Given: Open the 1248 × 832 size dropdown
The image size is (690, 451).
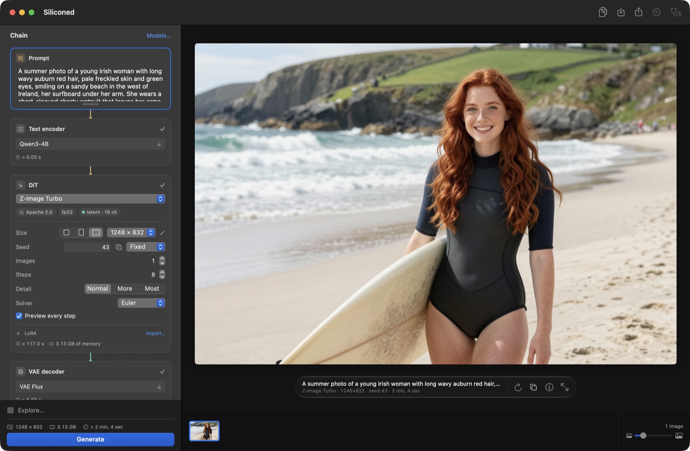Looking at the screenshot, I should coord(131,232).
